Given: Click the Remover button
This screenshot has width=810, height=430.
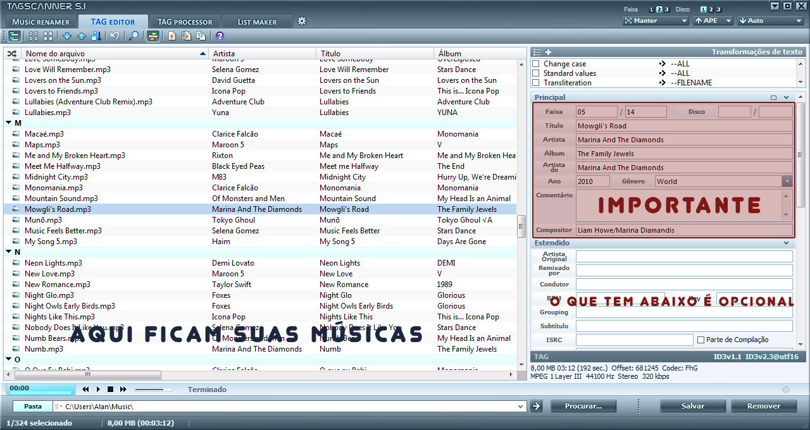Looking at the screenshot, I should coord(764,406).
